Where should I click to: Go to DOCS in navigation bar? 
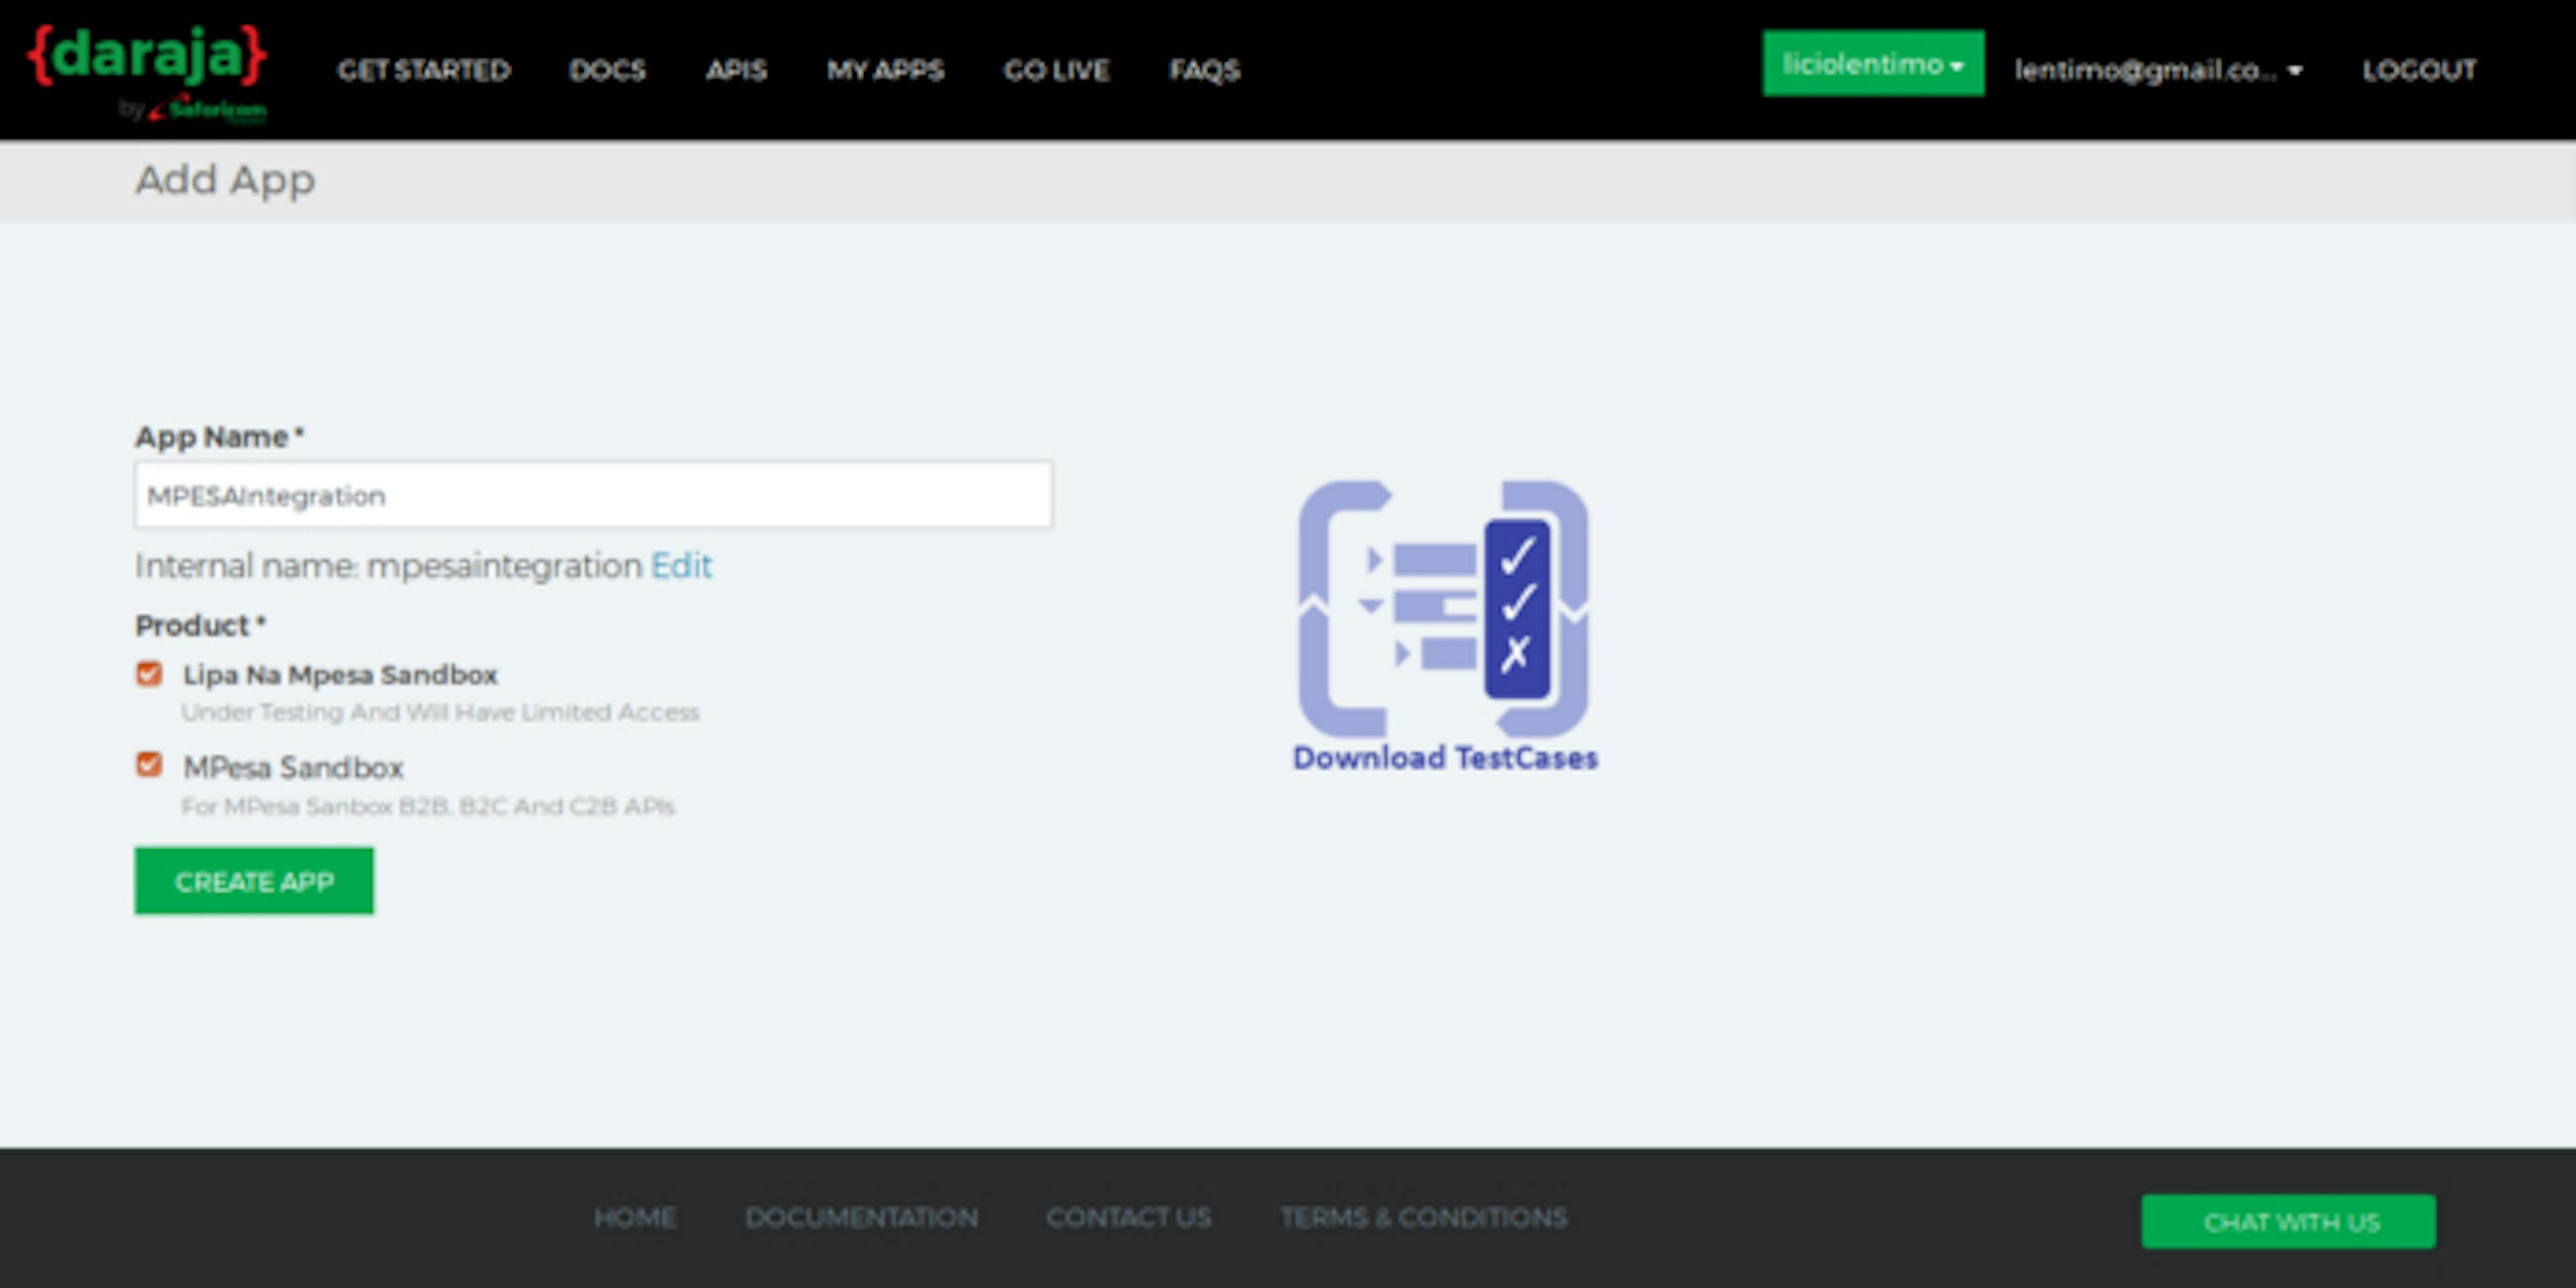coord(607,70)
